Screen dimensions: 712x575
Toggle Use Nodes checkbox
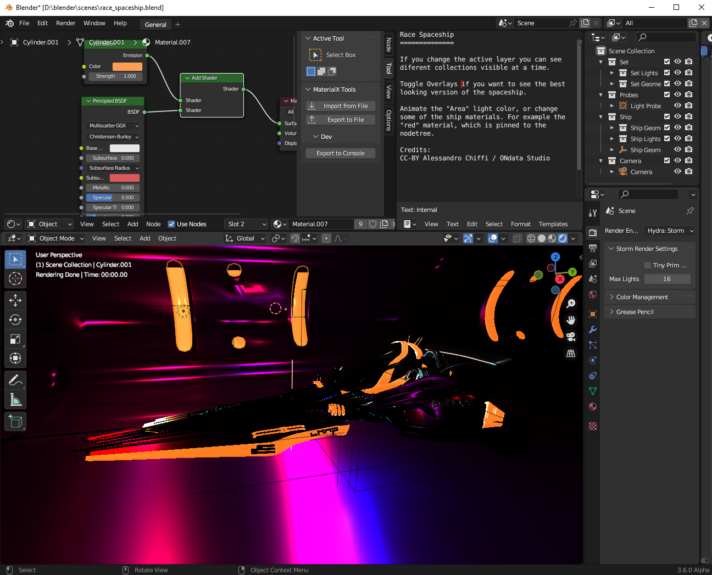point(171,224)
